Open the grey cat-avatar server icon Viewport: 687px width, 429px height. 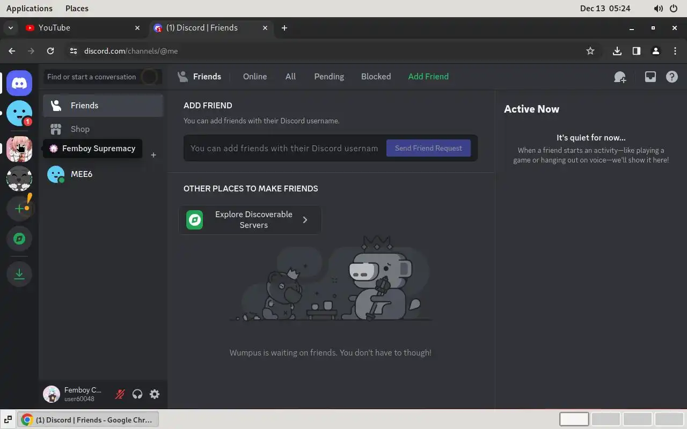19,179
